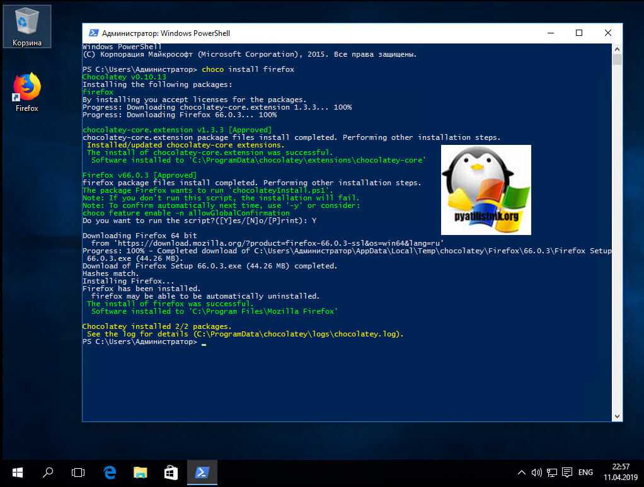644x487 pixels.
Task: Open File Explorer from the taskbar
Action: pyautogui.click(x=140, y=473)
